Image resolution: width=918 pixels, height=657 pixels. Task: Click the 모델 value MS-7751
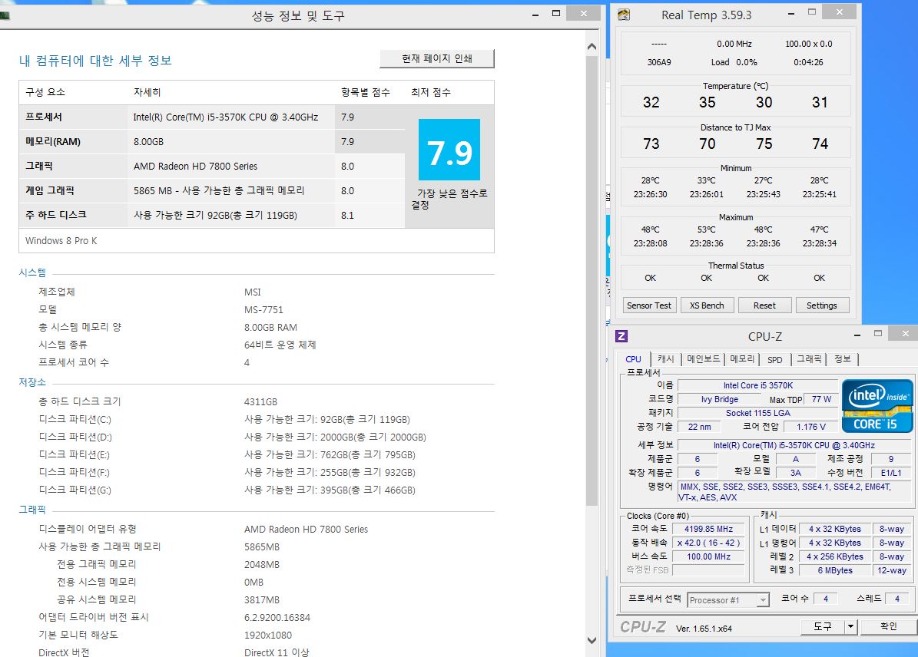263,309
